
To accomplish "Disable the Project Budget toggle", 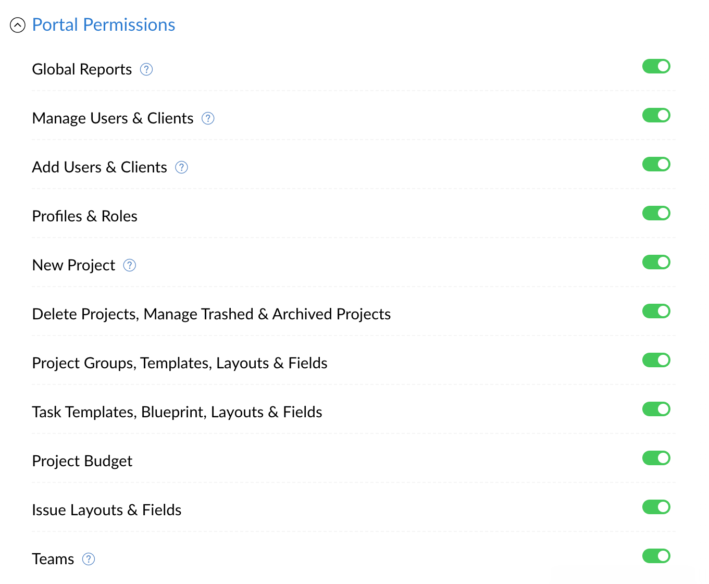I will click(656, 458).
